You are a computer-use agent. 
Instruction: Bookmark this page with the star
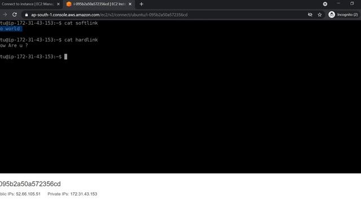click(320, 15)
